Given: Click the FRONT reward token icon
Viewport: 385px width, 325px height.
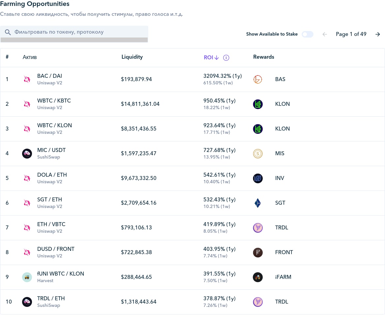Looking at the screenshot, I should [x=258, y=252].
